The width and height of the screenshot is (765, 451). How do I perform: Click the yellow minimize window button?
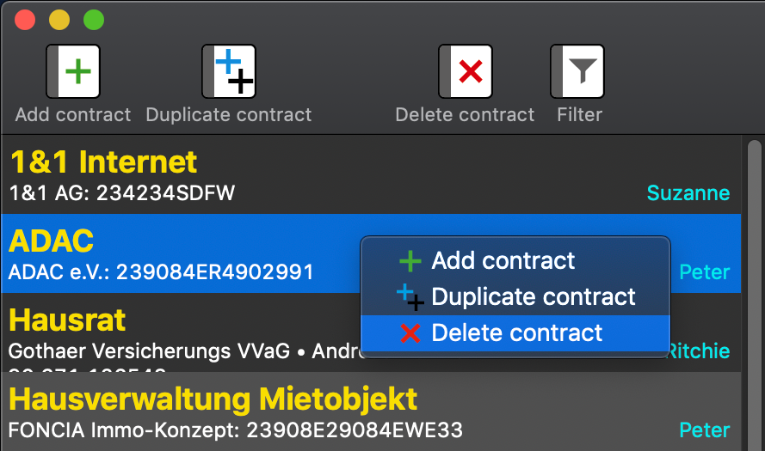[x=59, y=20]
